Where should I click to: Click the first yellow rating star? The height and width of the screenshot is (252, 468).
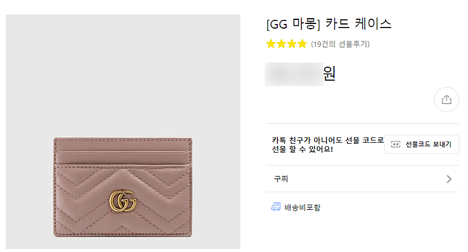point(271,44)
